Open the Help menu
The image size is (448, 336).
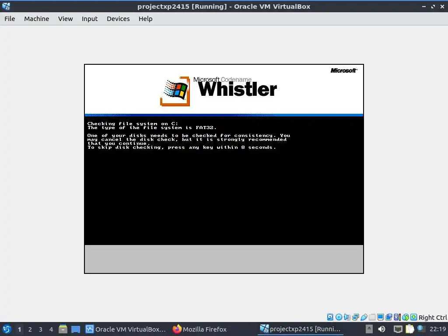145,19
